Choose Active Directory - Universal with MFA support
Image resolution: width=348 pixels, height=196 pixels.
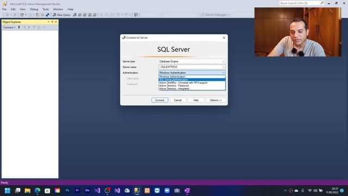click(192, 83)
